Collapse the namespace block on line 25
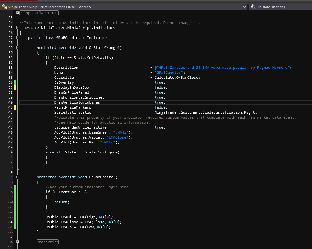The image size is (312, 249). coord(17,28)
